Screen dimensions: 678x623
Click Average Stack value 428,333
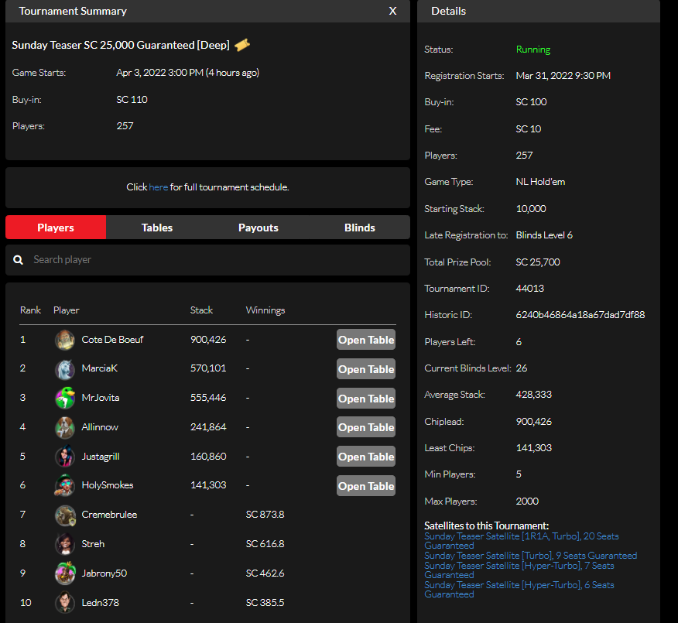click(x=533, y=394)
